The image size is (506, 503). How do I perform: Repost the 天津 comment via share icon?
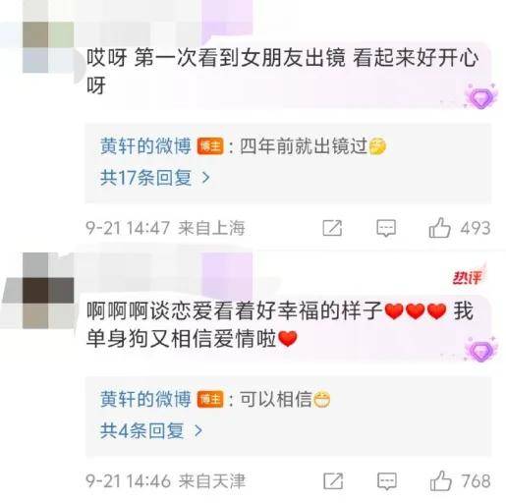pos(333,481)
